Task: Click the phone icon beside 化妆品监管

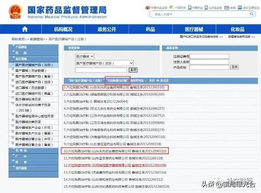Action: (206, 7)
